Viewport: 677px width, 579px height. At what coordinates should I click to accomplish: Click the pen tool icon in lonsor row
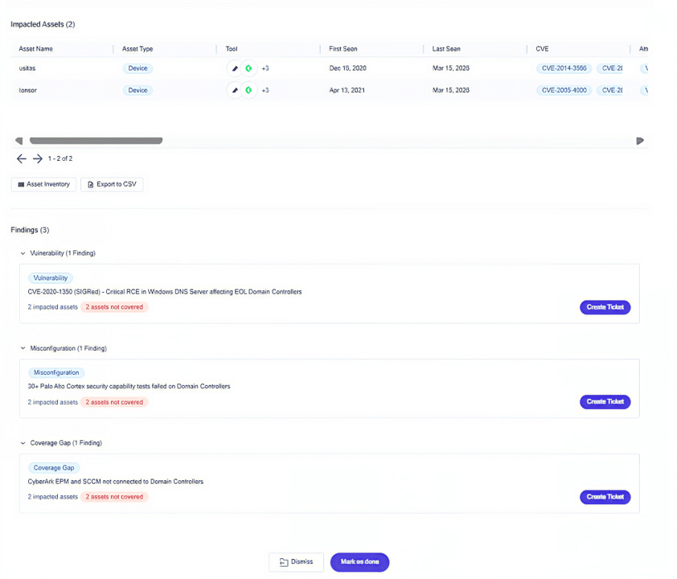[235, 90]
